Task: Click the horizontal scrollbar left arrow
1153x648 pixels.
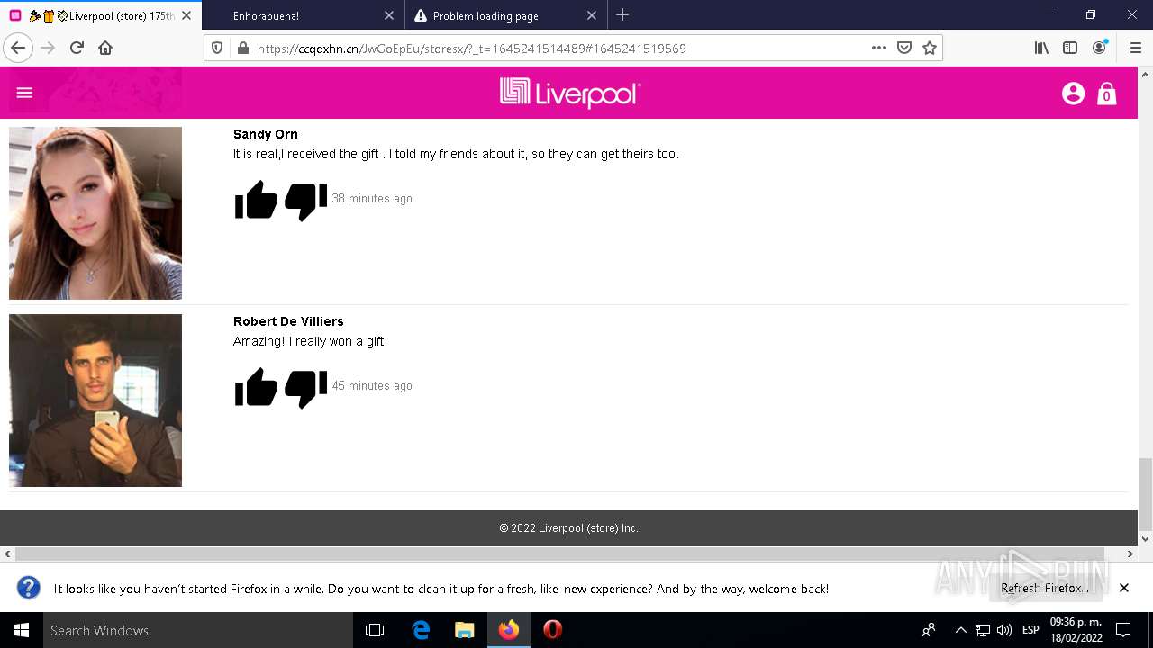Action: pyautogui.click(x=7, y=554)
